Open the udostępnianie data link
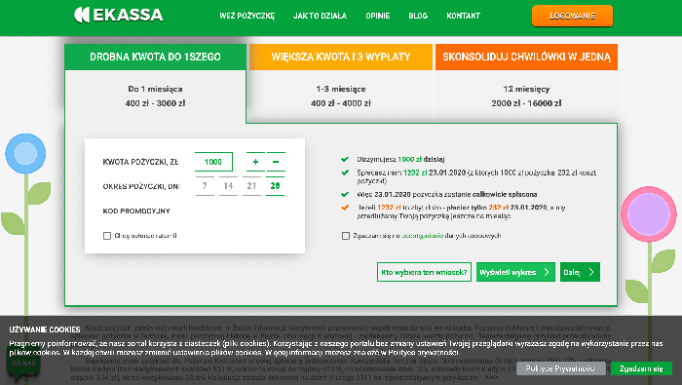This screenshot has height=385, width=682. tap(422, 236)
